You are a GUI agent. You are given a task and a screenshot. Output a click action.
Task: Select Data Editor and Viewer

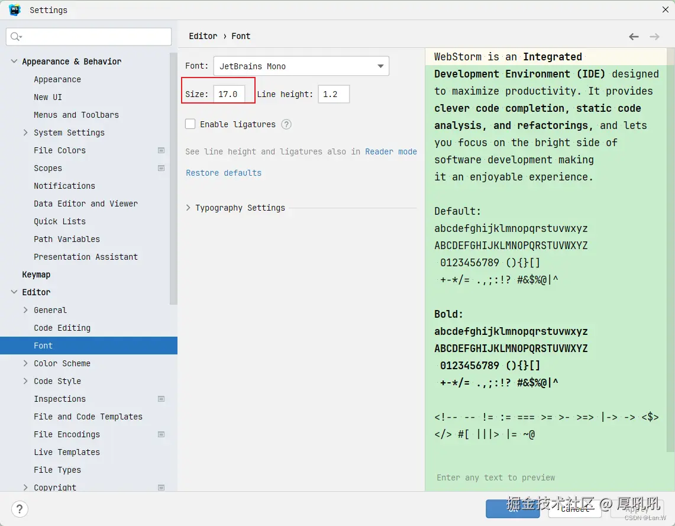(86, 203)
